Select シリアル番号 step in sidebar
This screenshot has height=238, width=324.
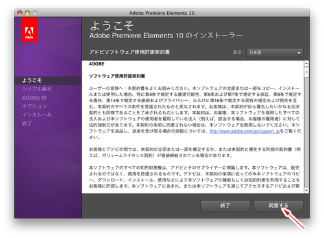pos(37,89)
